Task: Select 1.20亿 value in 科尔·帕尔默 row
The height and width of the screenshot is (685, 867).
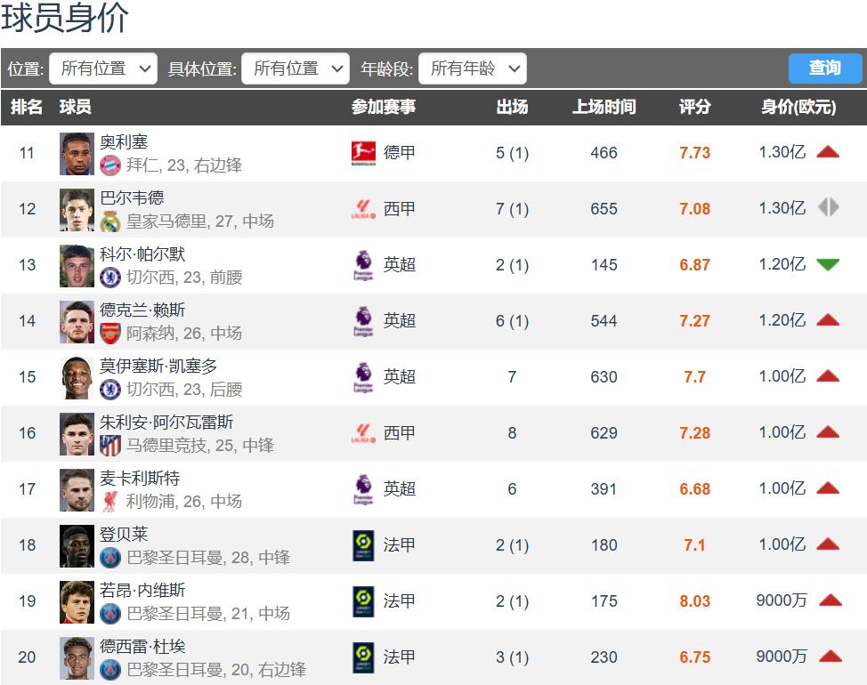Action: [x=782, y=264]
